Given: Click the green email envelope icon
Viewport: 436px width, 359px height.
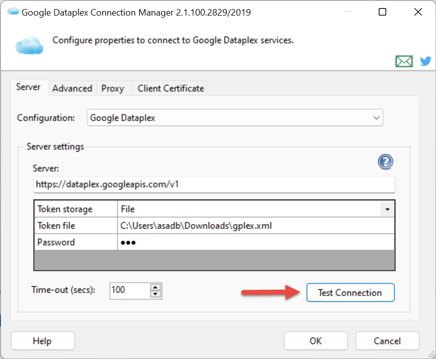Looking at the screenshot, I should click(404, 61).
